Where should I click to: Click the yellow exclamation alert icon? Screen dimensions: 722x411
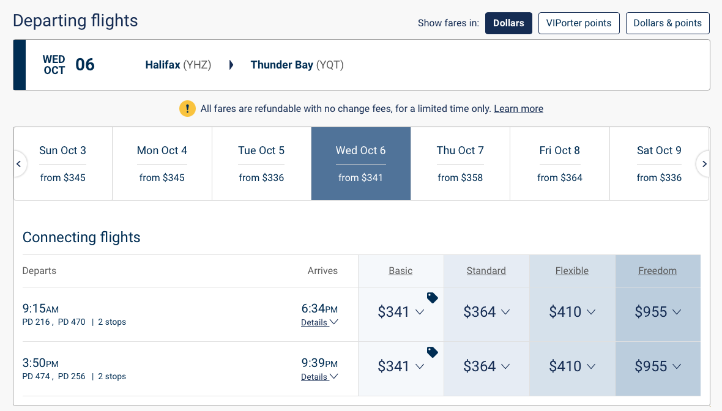click(x=187, y=109)
